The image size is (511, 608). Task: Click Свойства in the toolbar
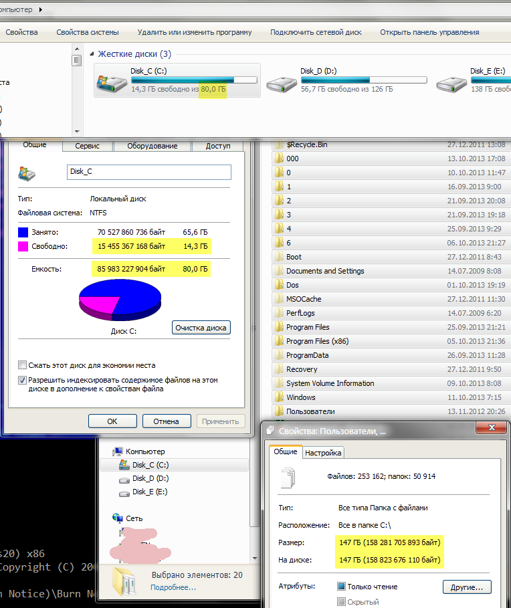point(21,32)
